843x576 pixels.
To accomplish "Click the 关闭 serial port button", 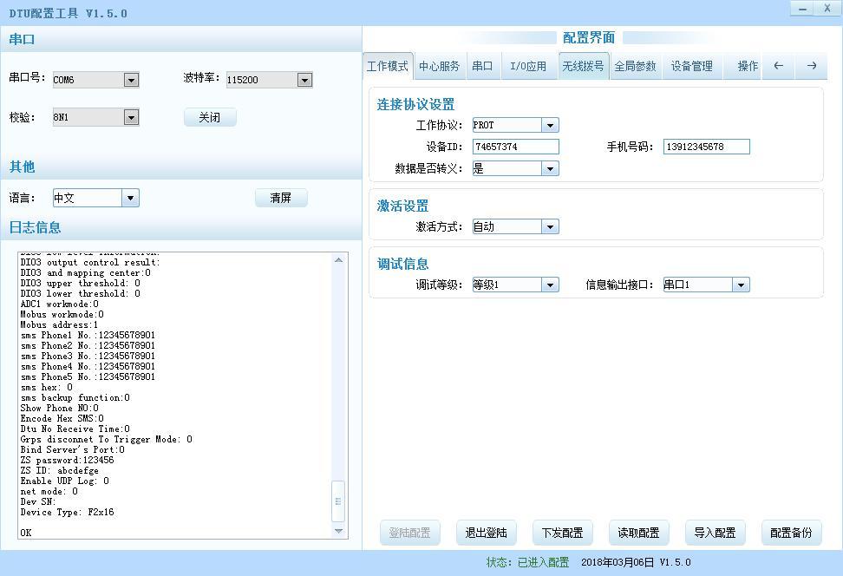I will click(x=210, y=117).
